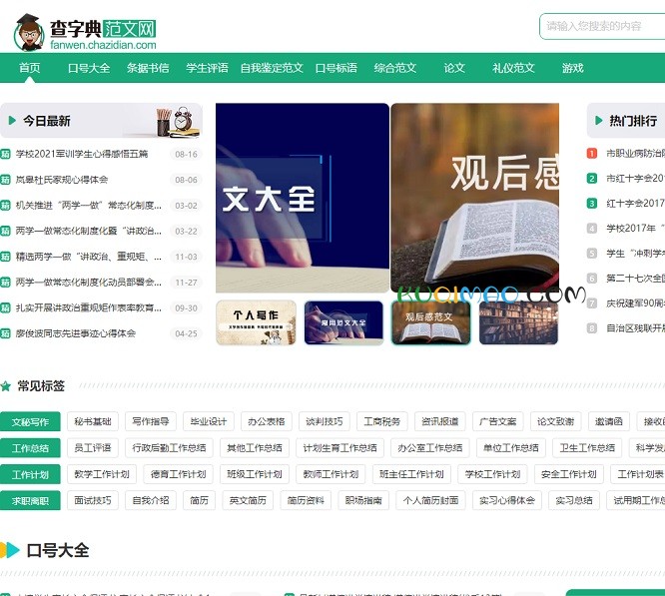Select 综合范文 in the navbar
The image size is (665, 596).
point(395,68)
